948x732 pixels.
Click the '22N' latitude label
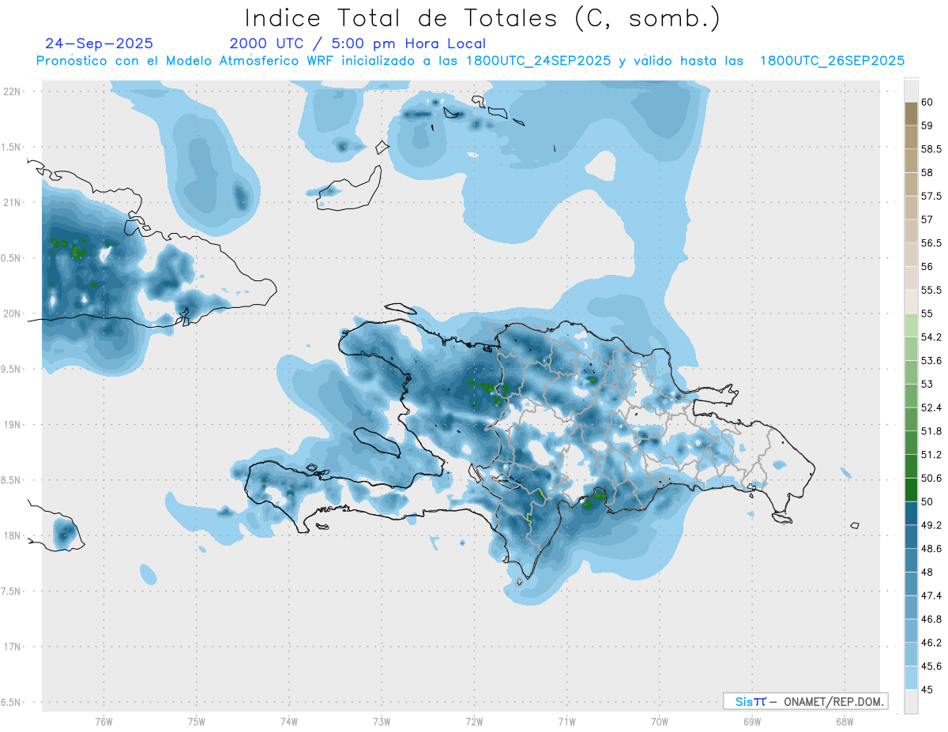click(13, 92)
